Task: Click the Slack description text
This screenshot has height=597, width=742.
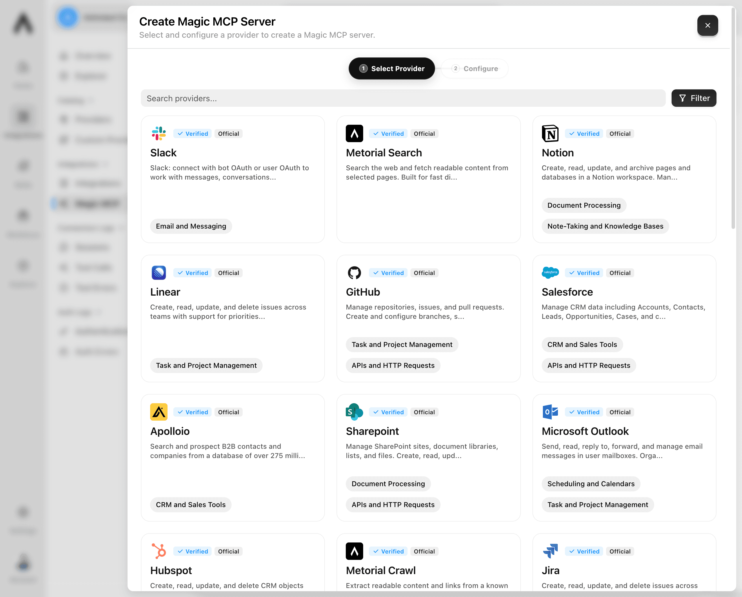Action: point(229,172)
